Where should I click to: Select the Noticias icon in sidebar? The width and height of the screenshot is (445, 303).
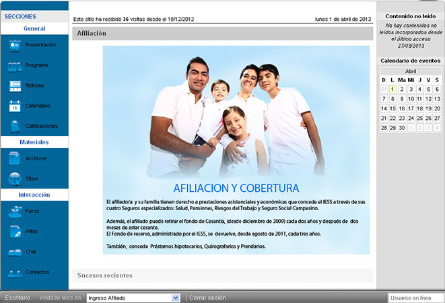pos(15,86)
